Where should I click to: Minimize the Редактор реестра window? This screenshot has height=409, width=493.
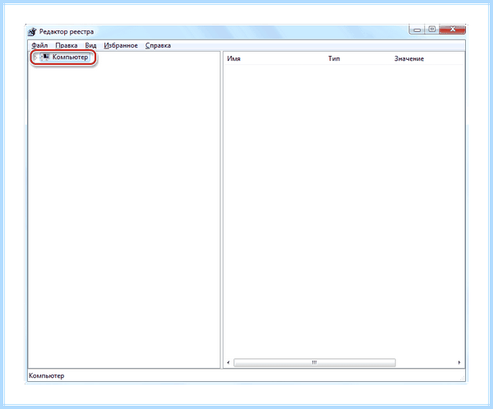(x=417, y=30)
